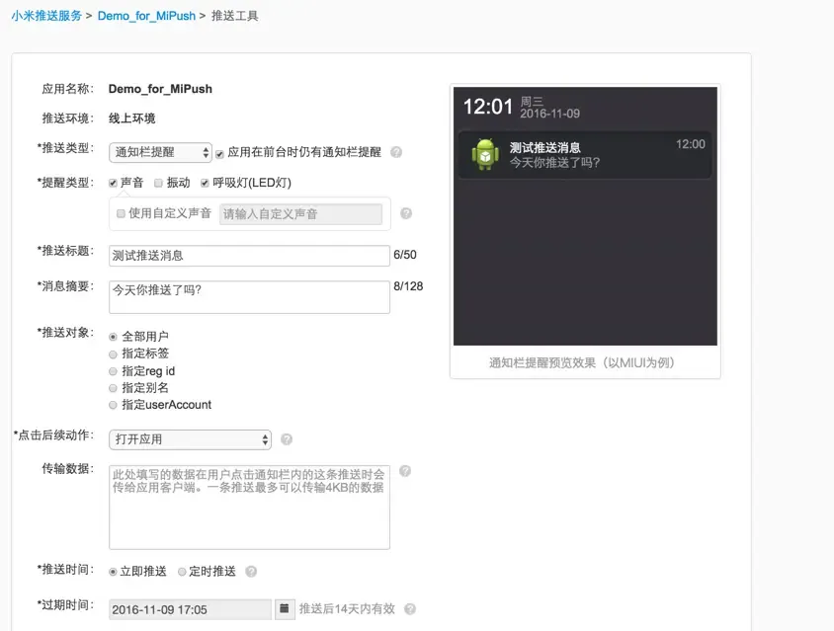Enable the 振动 reminder checkbox

pyautogui.click(x=158, y=183)
